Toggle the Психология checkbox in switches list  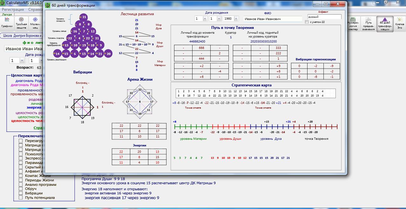tap(21, 154)
